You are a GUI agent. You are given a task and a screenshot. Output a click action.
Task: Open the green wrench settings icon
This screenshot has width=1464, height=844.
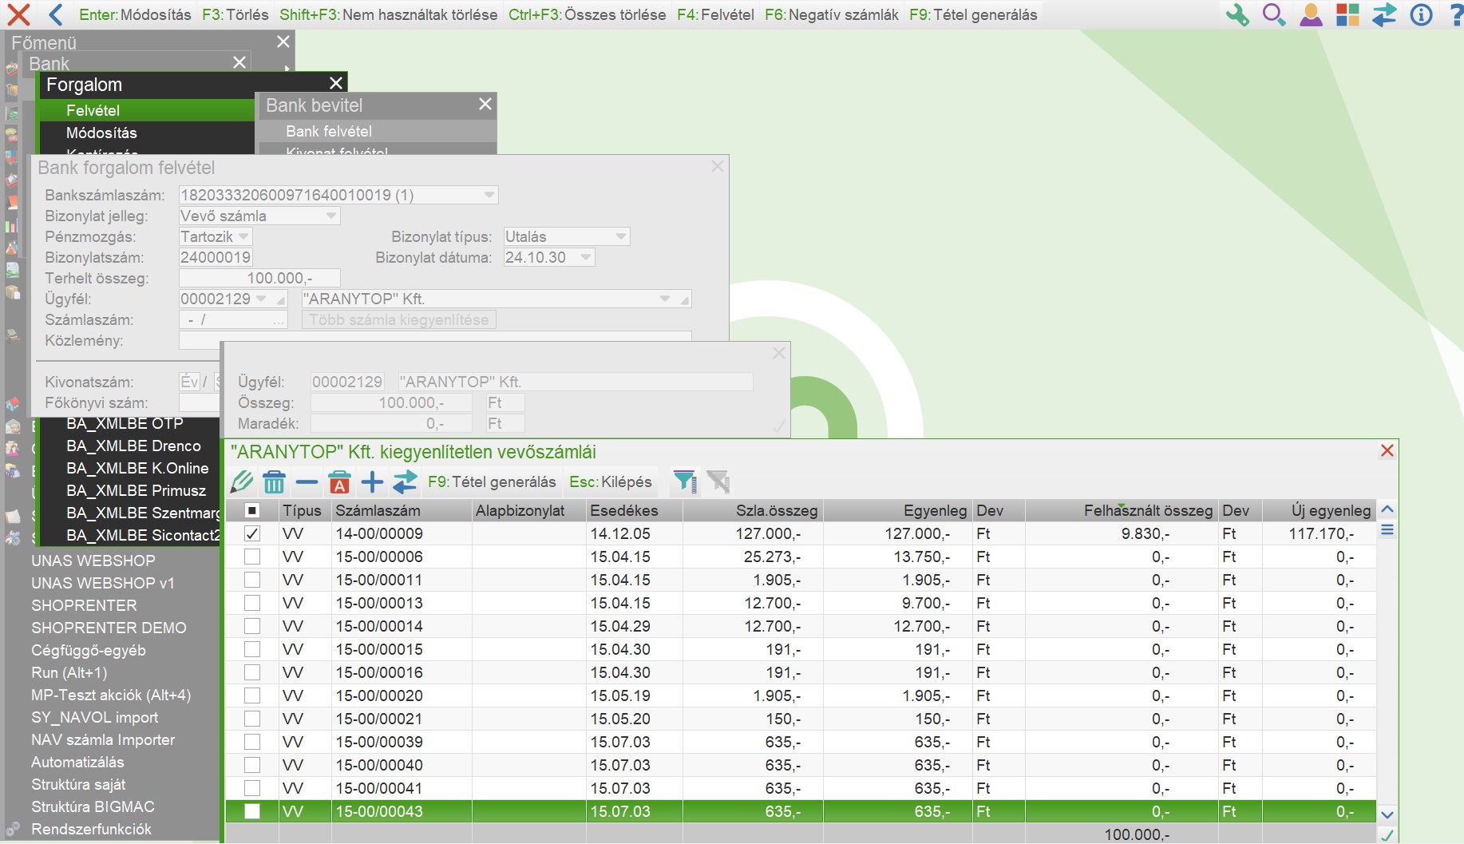coord(1236,15)
